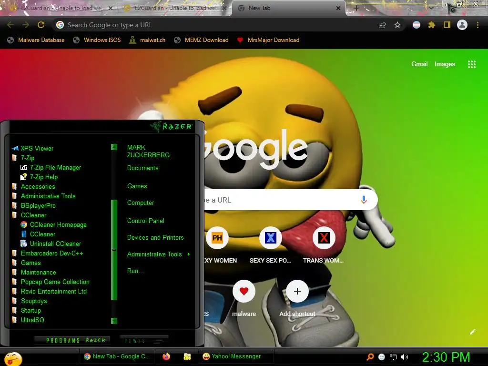The height and width of the screenshot is (366, 488).
Task: Reload the page in Chrome
Action: pyautogui.click(x=41, y=25)
